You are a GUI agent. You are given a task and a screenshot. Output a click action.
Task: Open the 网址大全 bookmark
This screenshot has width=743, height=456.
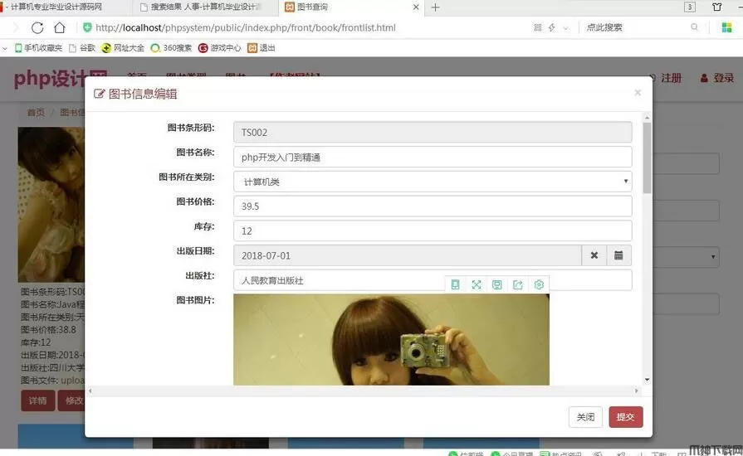tap(123, 48)
